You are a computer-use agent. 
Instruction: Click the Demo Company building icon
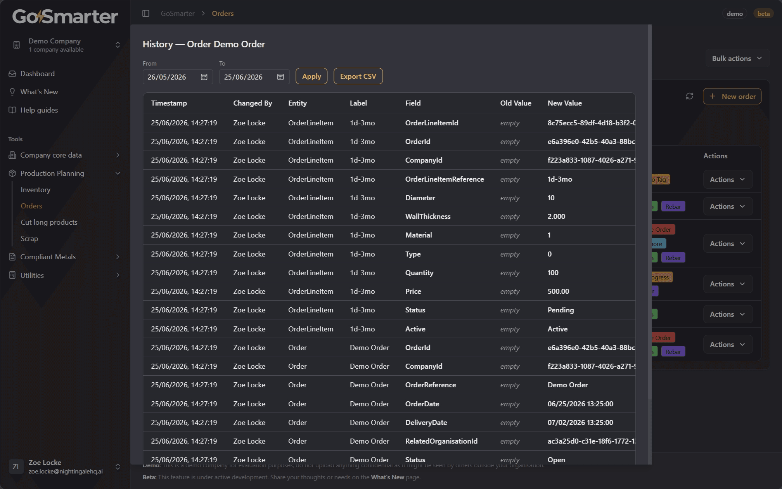17,45
